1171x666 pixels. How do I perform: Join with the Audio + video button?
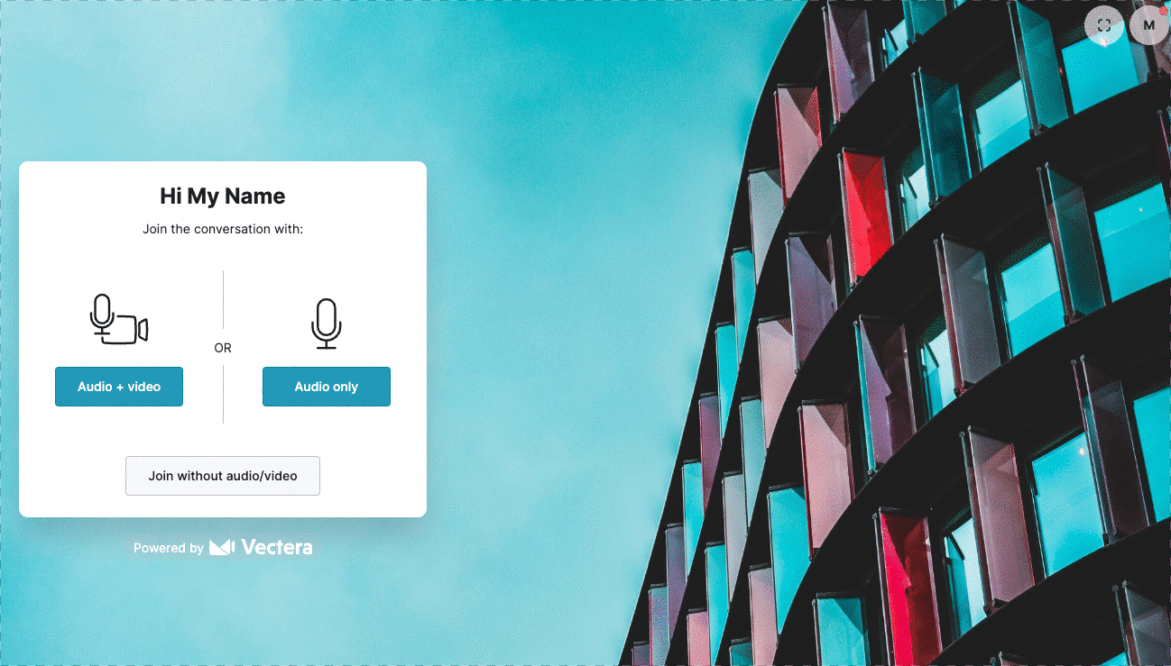pyautogui.click(x=119, y=387)
